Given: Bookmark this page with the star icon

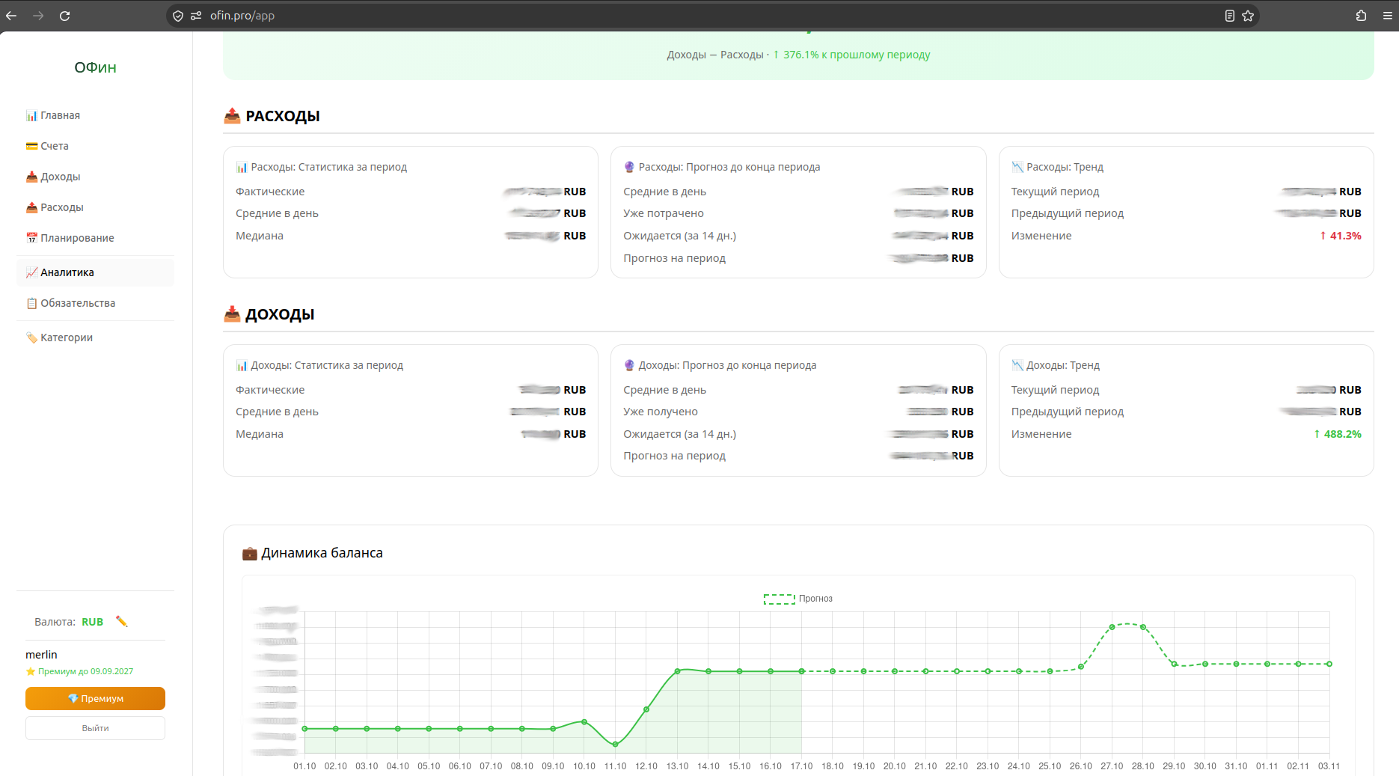Looking at the screenshot, I should (1248, 16).
